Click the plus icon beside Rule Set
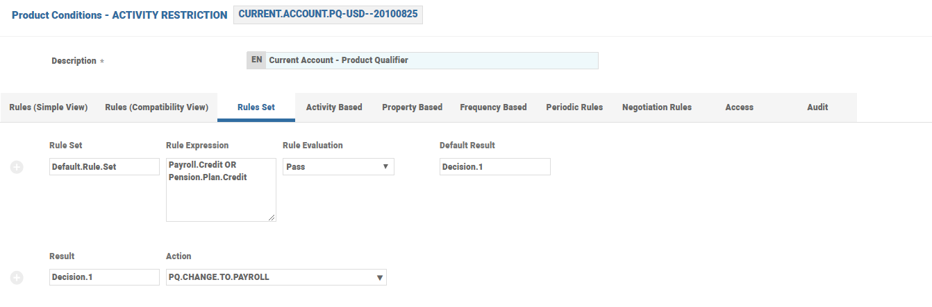Screen dimensions: 932x307 pos(17,167)
